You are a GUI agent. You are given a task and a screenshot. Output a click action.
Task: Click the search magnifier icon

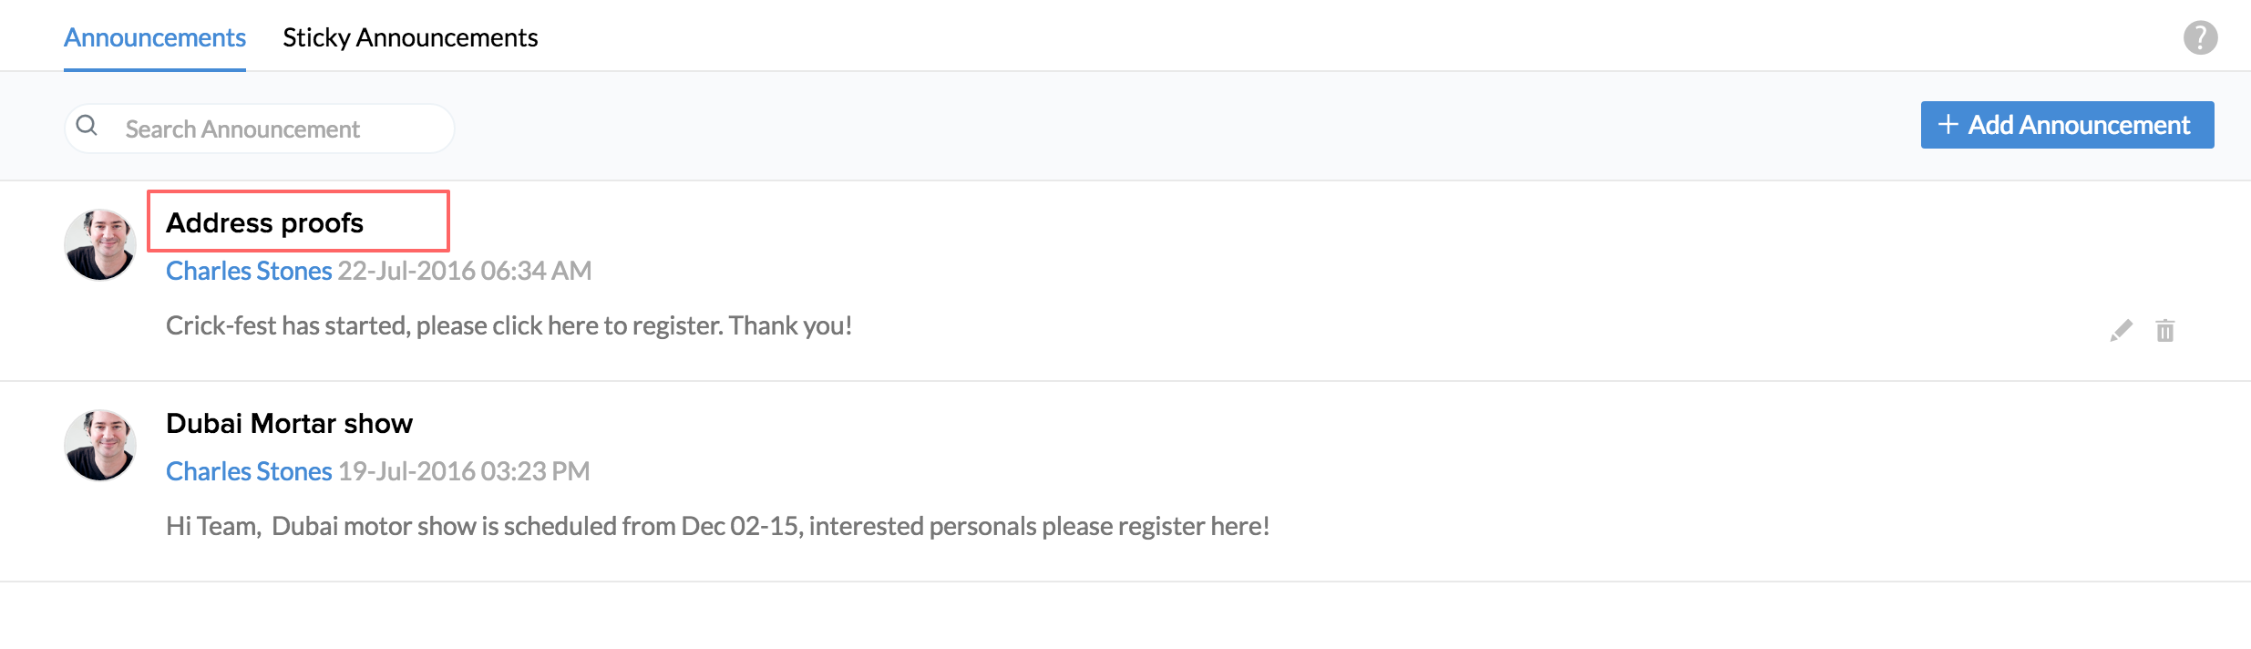point(87,126)
